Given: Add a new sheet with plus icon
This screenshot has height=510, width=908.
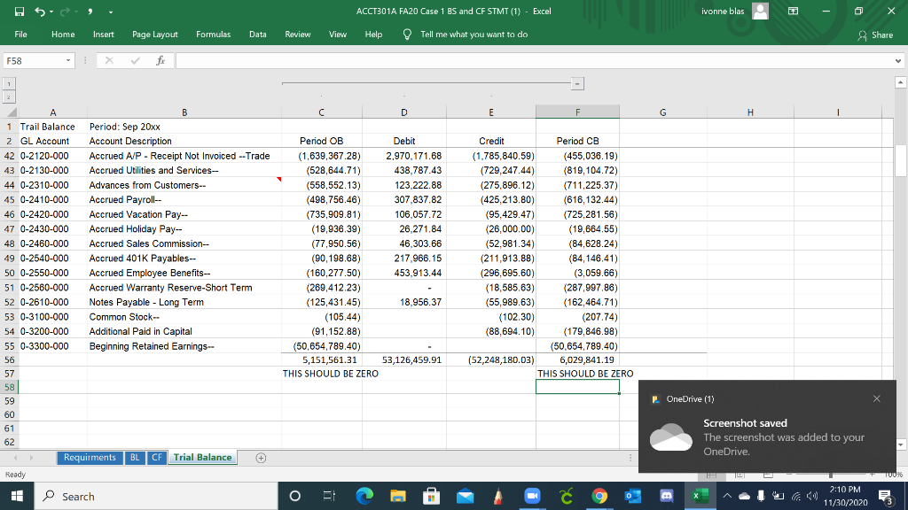Looking at the screenshot, I should click(x=261, y=458).
